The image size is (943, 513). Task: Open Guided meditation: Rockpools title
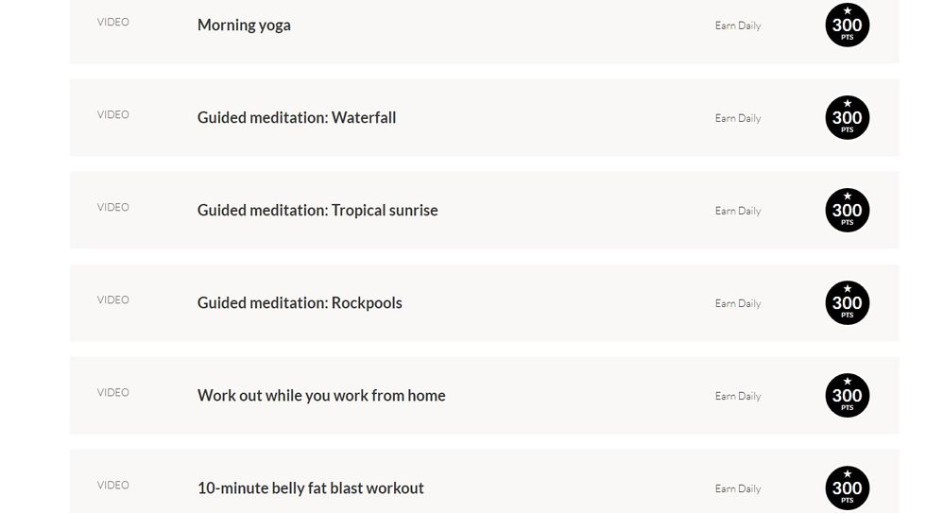tap(300, 303)
